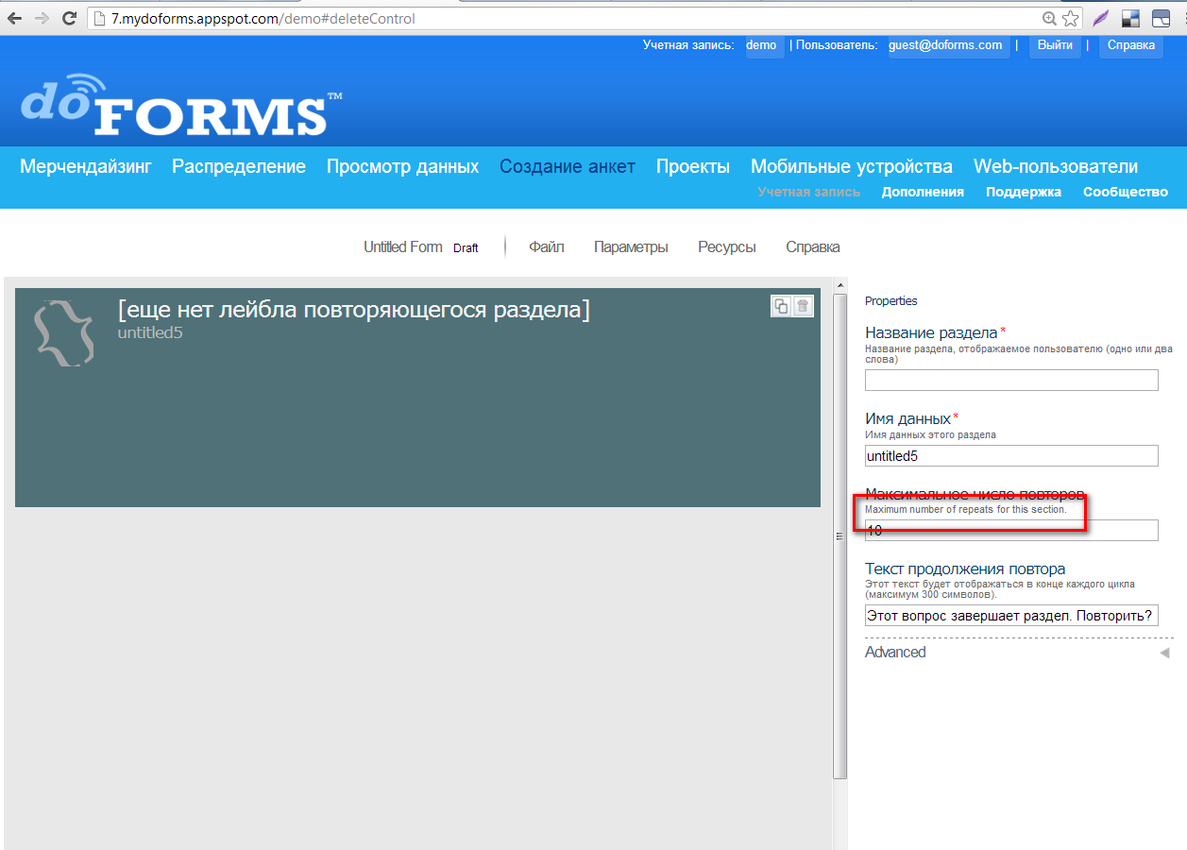Click the form canvas vertical scrollbar
Image resolution: width=1187 pixels, height=850 pixels.
coord(839,535)
